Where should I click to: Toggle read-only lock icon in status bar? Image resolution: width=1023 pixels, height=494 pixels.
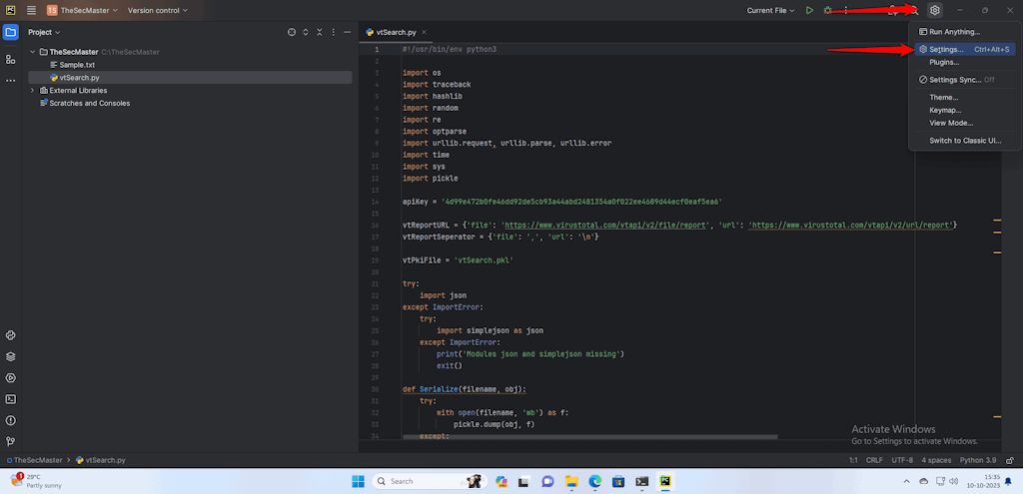(1009, 460)
